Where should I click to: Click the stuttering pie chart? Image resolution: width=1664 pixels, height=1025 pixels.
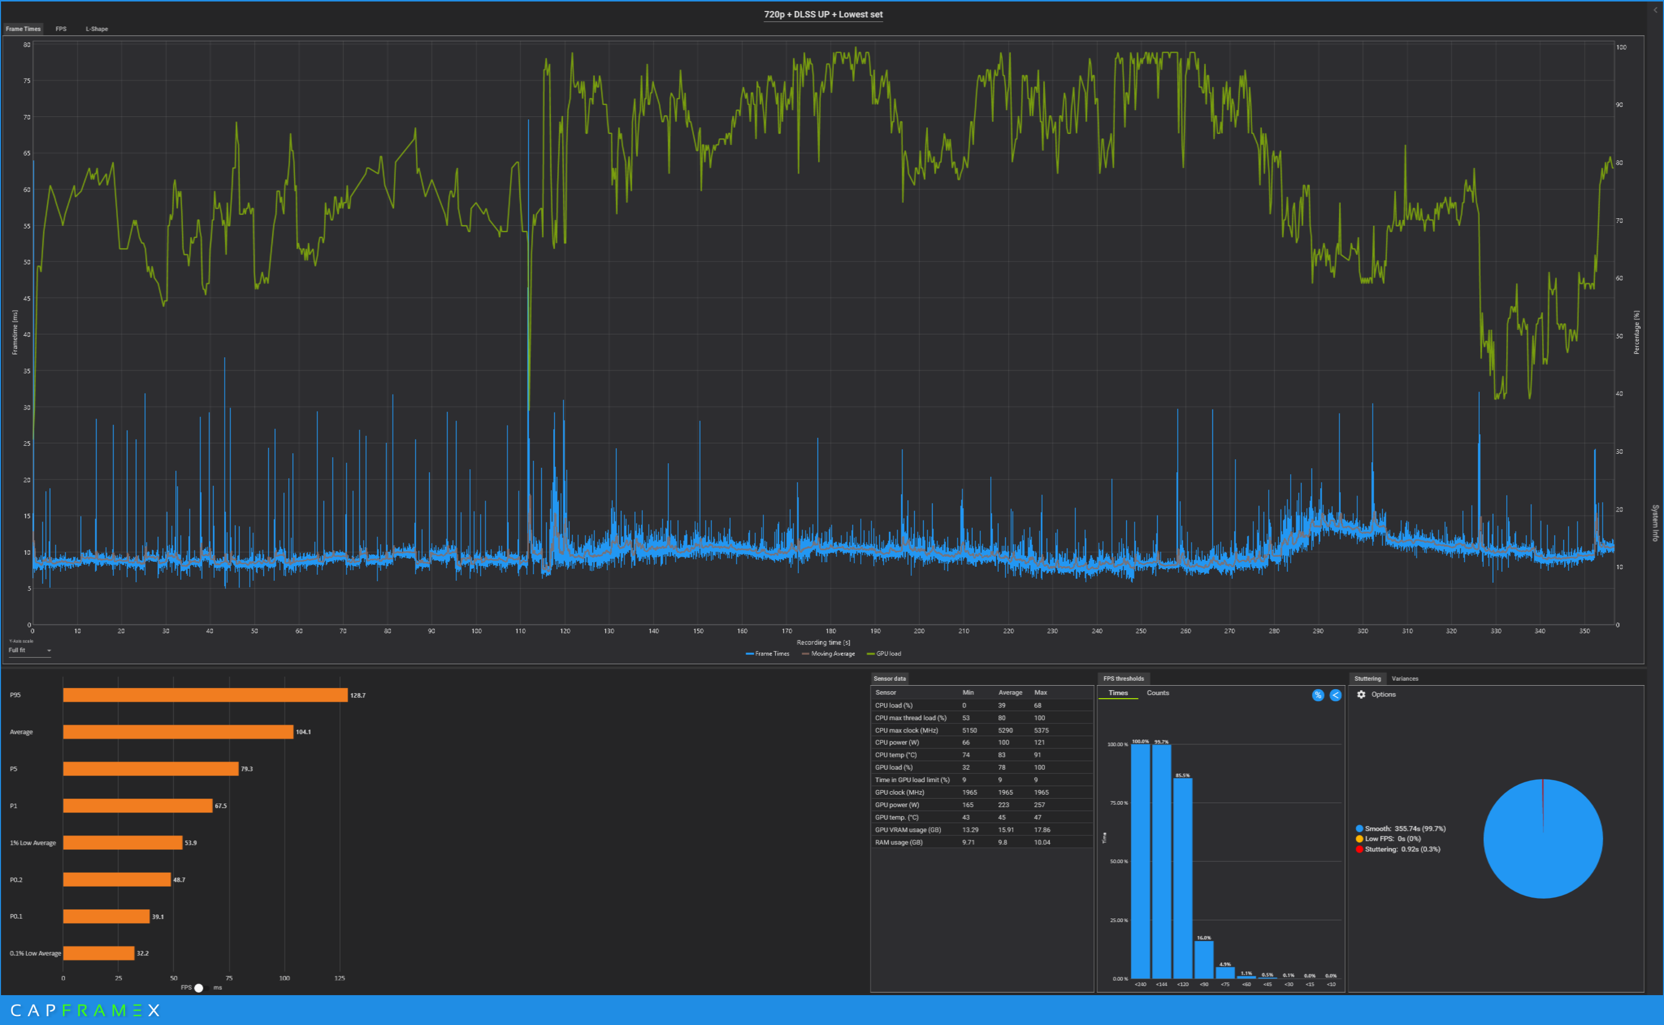click(x=1543, y=838)
